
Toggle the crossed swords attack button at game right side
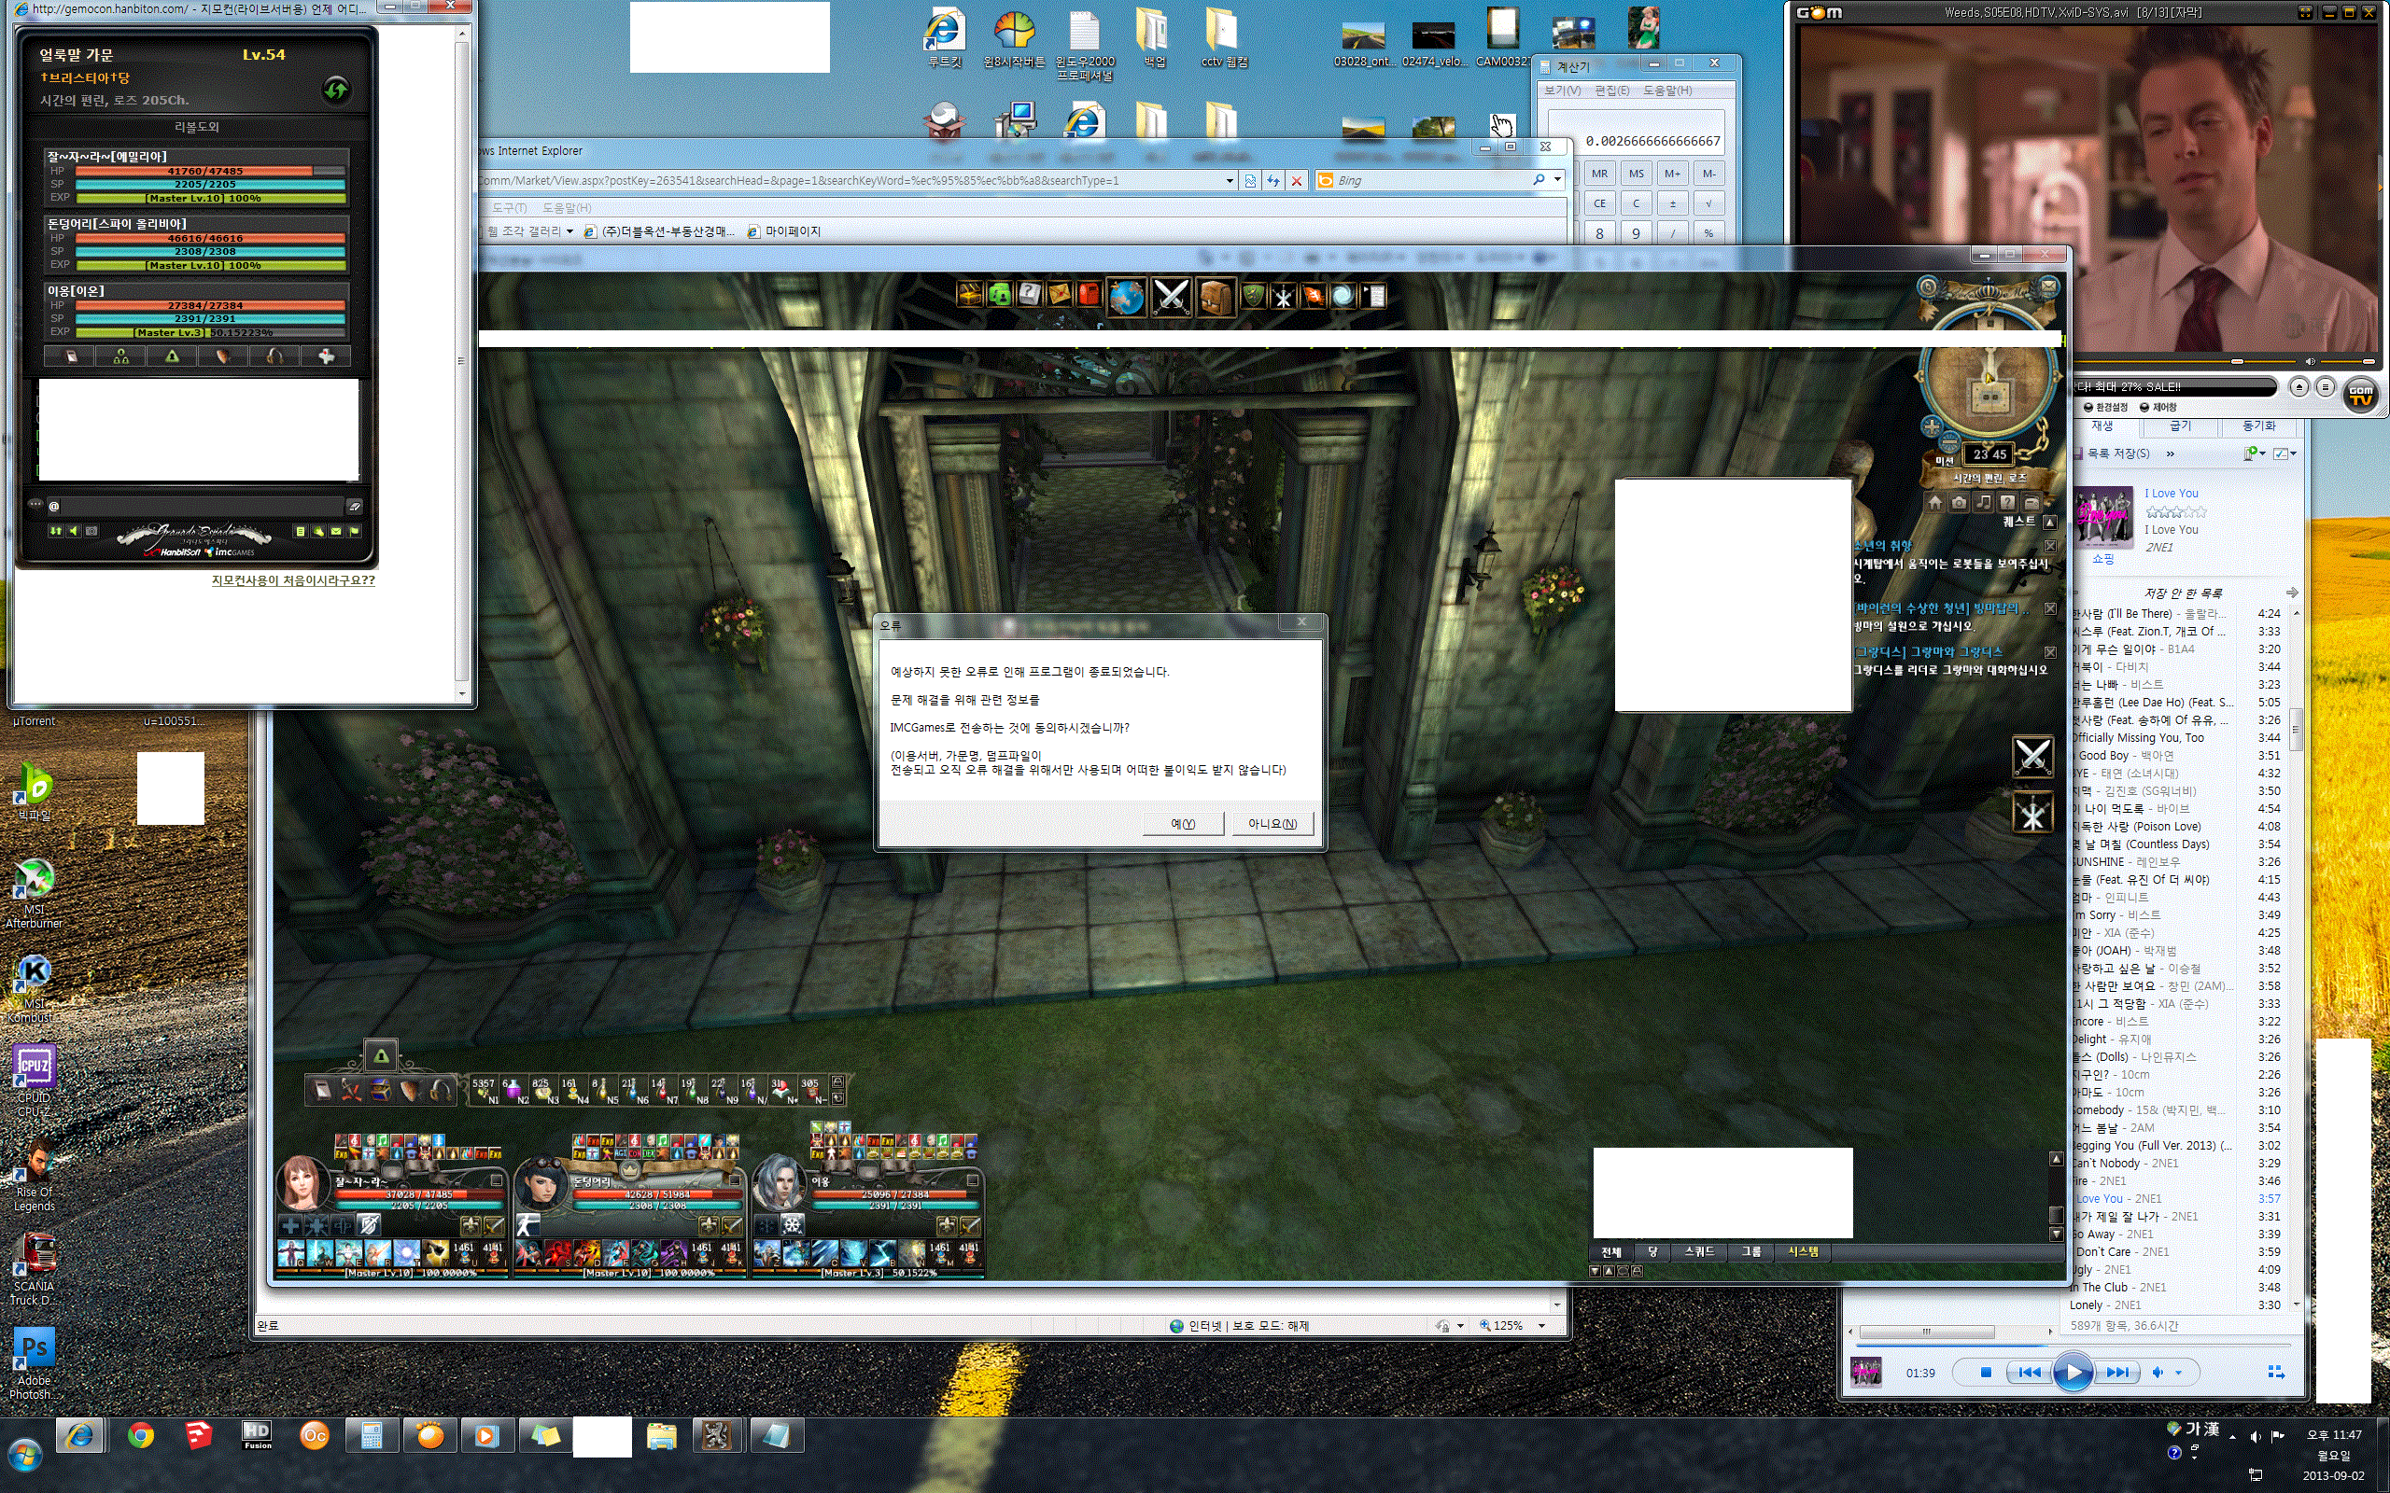2032,757
